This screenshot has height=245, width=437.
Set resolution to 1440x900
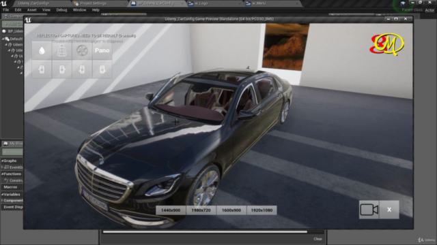point(171,210)
